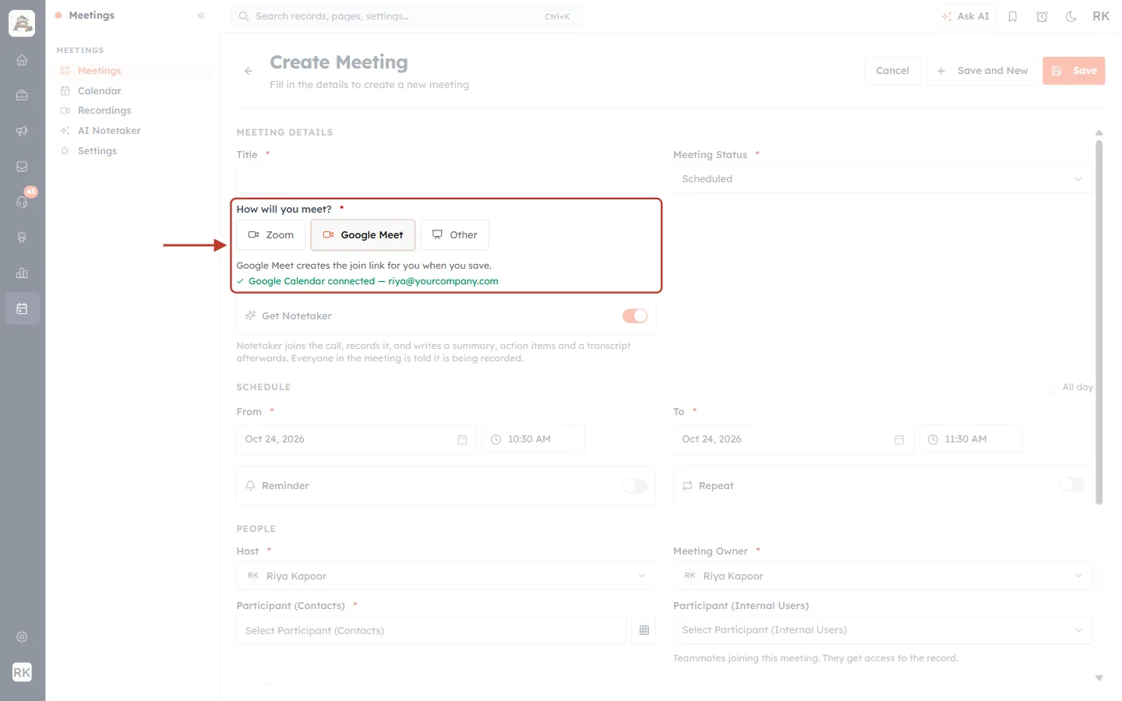Open the To time picker showing 11:30 AM
Viewport: 1122px width, 701px height.
971,439
